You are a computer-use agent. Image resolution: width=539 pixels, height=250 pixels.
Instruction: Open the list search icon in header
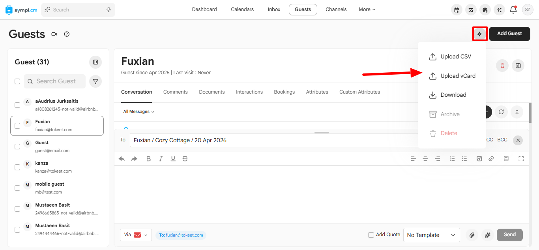[x=471, y=10]
